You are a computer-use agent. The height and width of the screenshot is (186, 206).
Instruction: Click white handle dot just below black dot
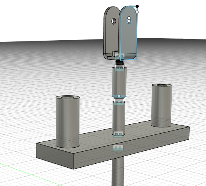(137, 12)
